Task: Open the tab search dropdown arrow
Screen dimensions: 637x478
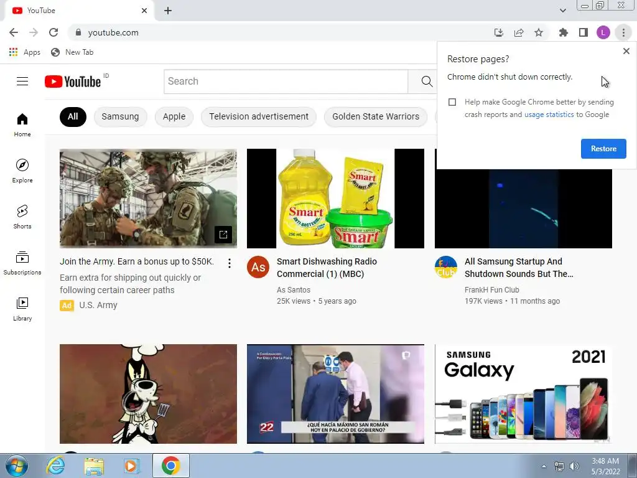Action: coord(562,11)
